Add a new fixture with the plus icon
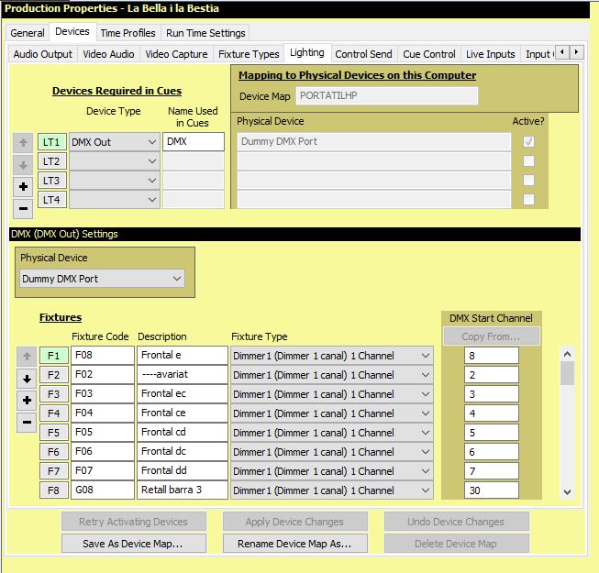Screen dimensions: 599x573 pyautogui.click(x=27, y=401)
